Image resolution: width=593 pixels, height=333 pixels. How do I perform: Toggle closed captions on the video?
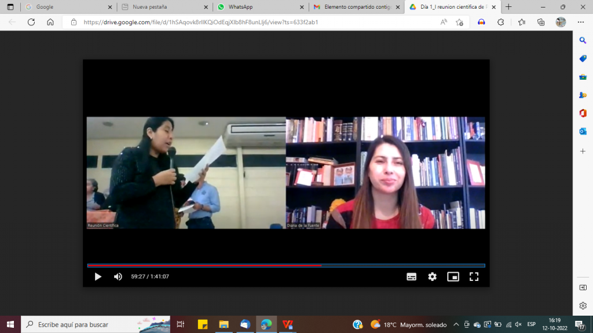[411, 277]
